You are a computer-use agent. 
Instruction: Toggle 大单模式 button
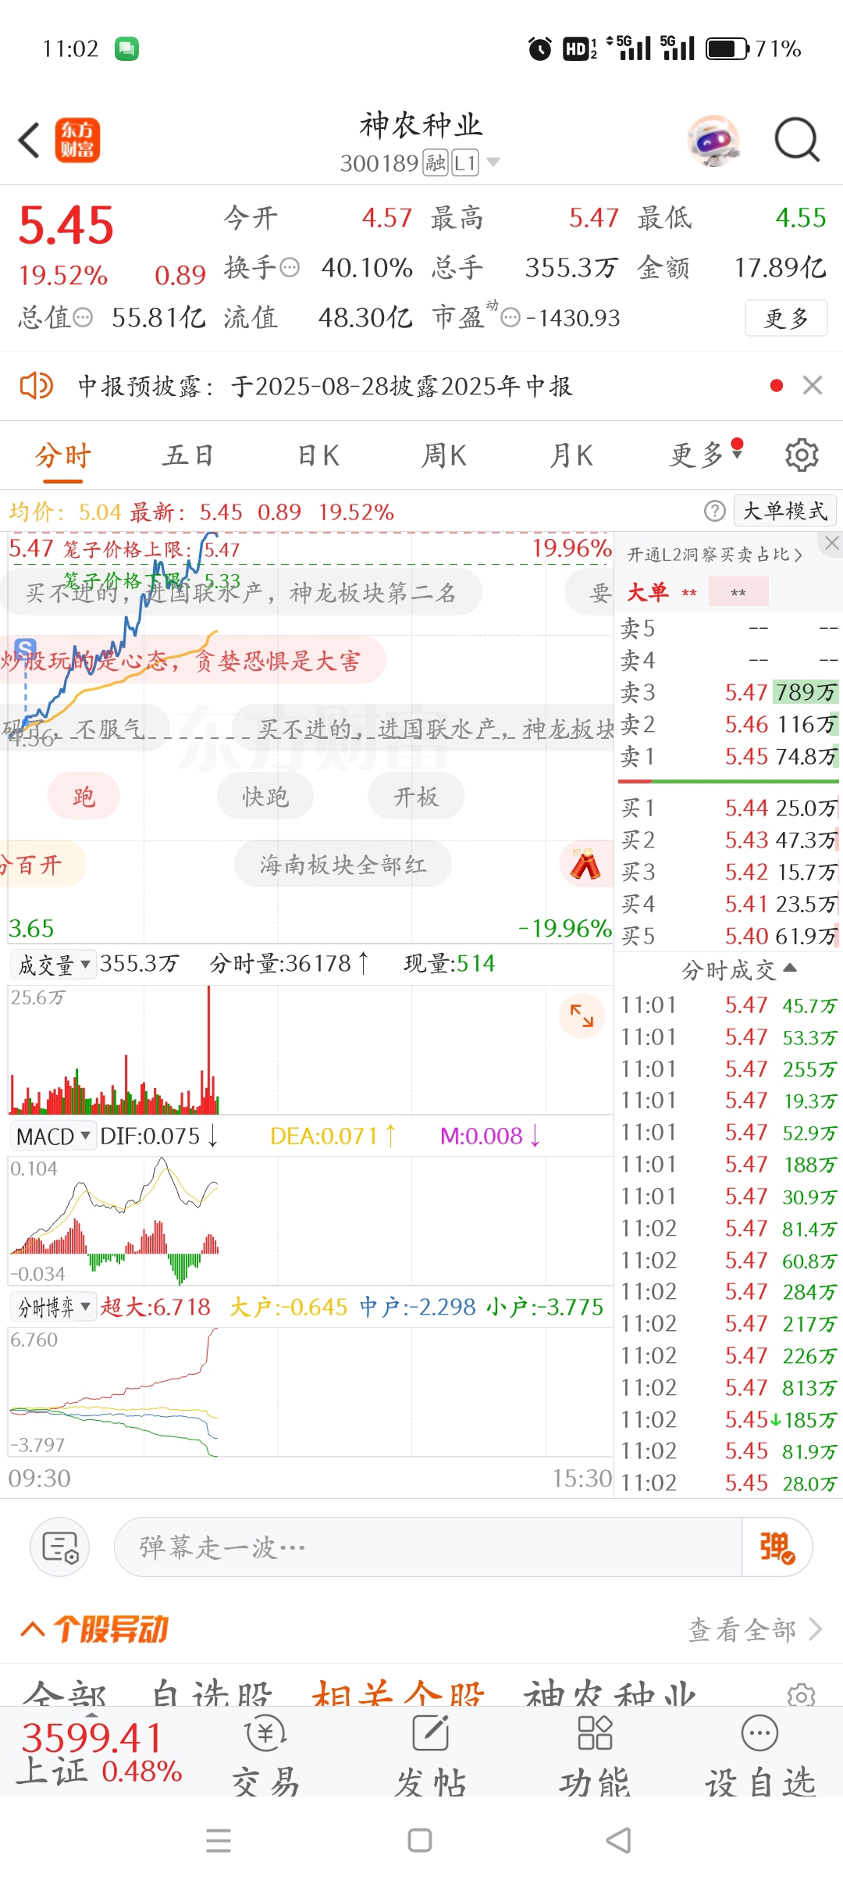(x=784, y=511)
